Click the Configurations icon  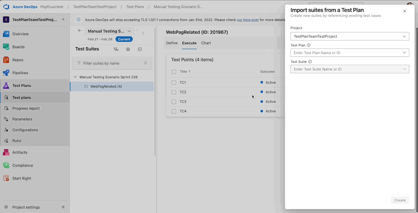coord(7,130)
